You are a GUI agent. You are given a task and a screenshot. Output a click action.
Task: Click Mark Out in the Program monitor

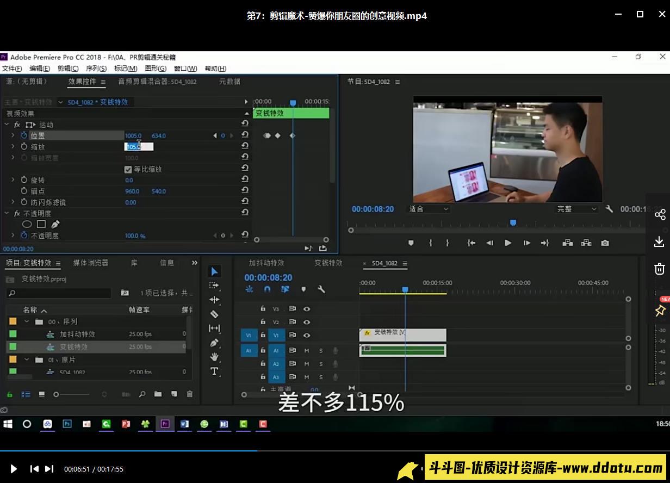pos(448,243)
